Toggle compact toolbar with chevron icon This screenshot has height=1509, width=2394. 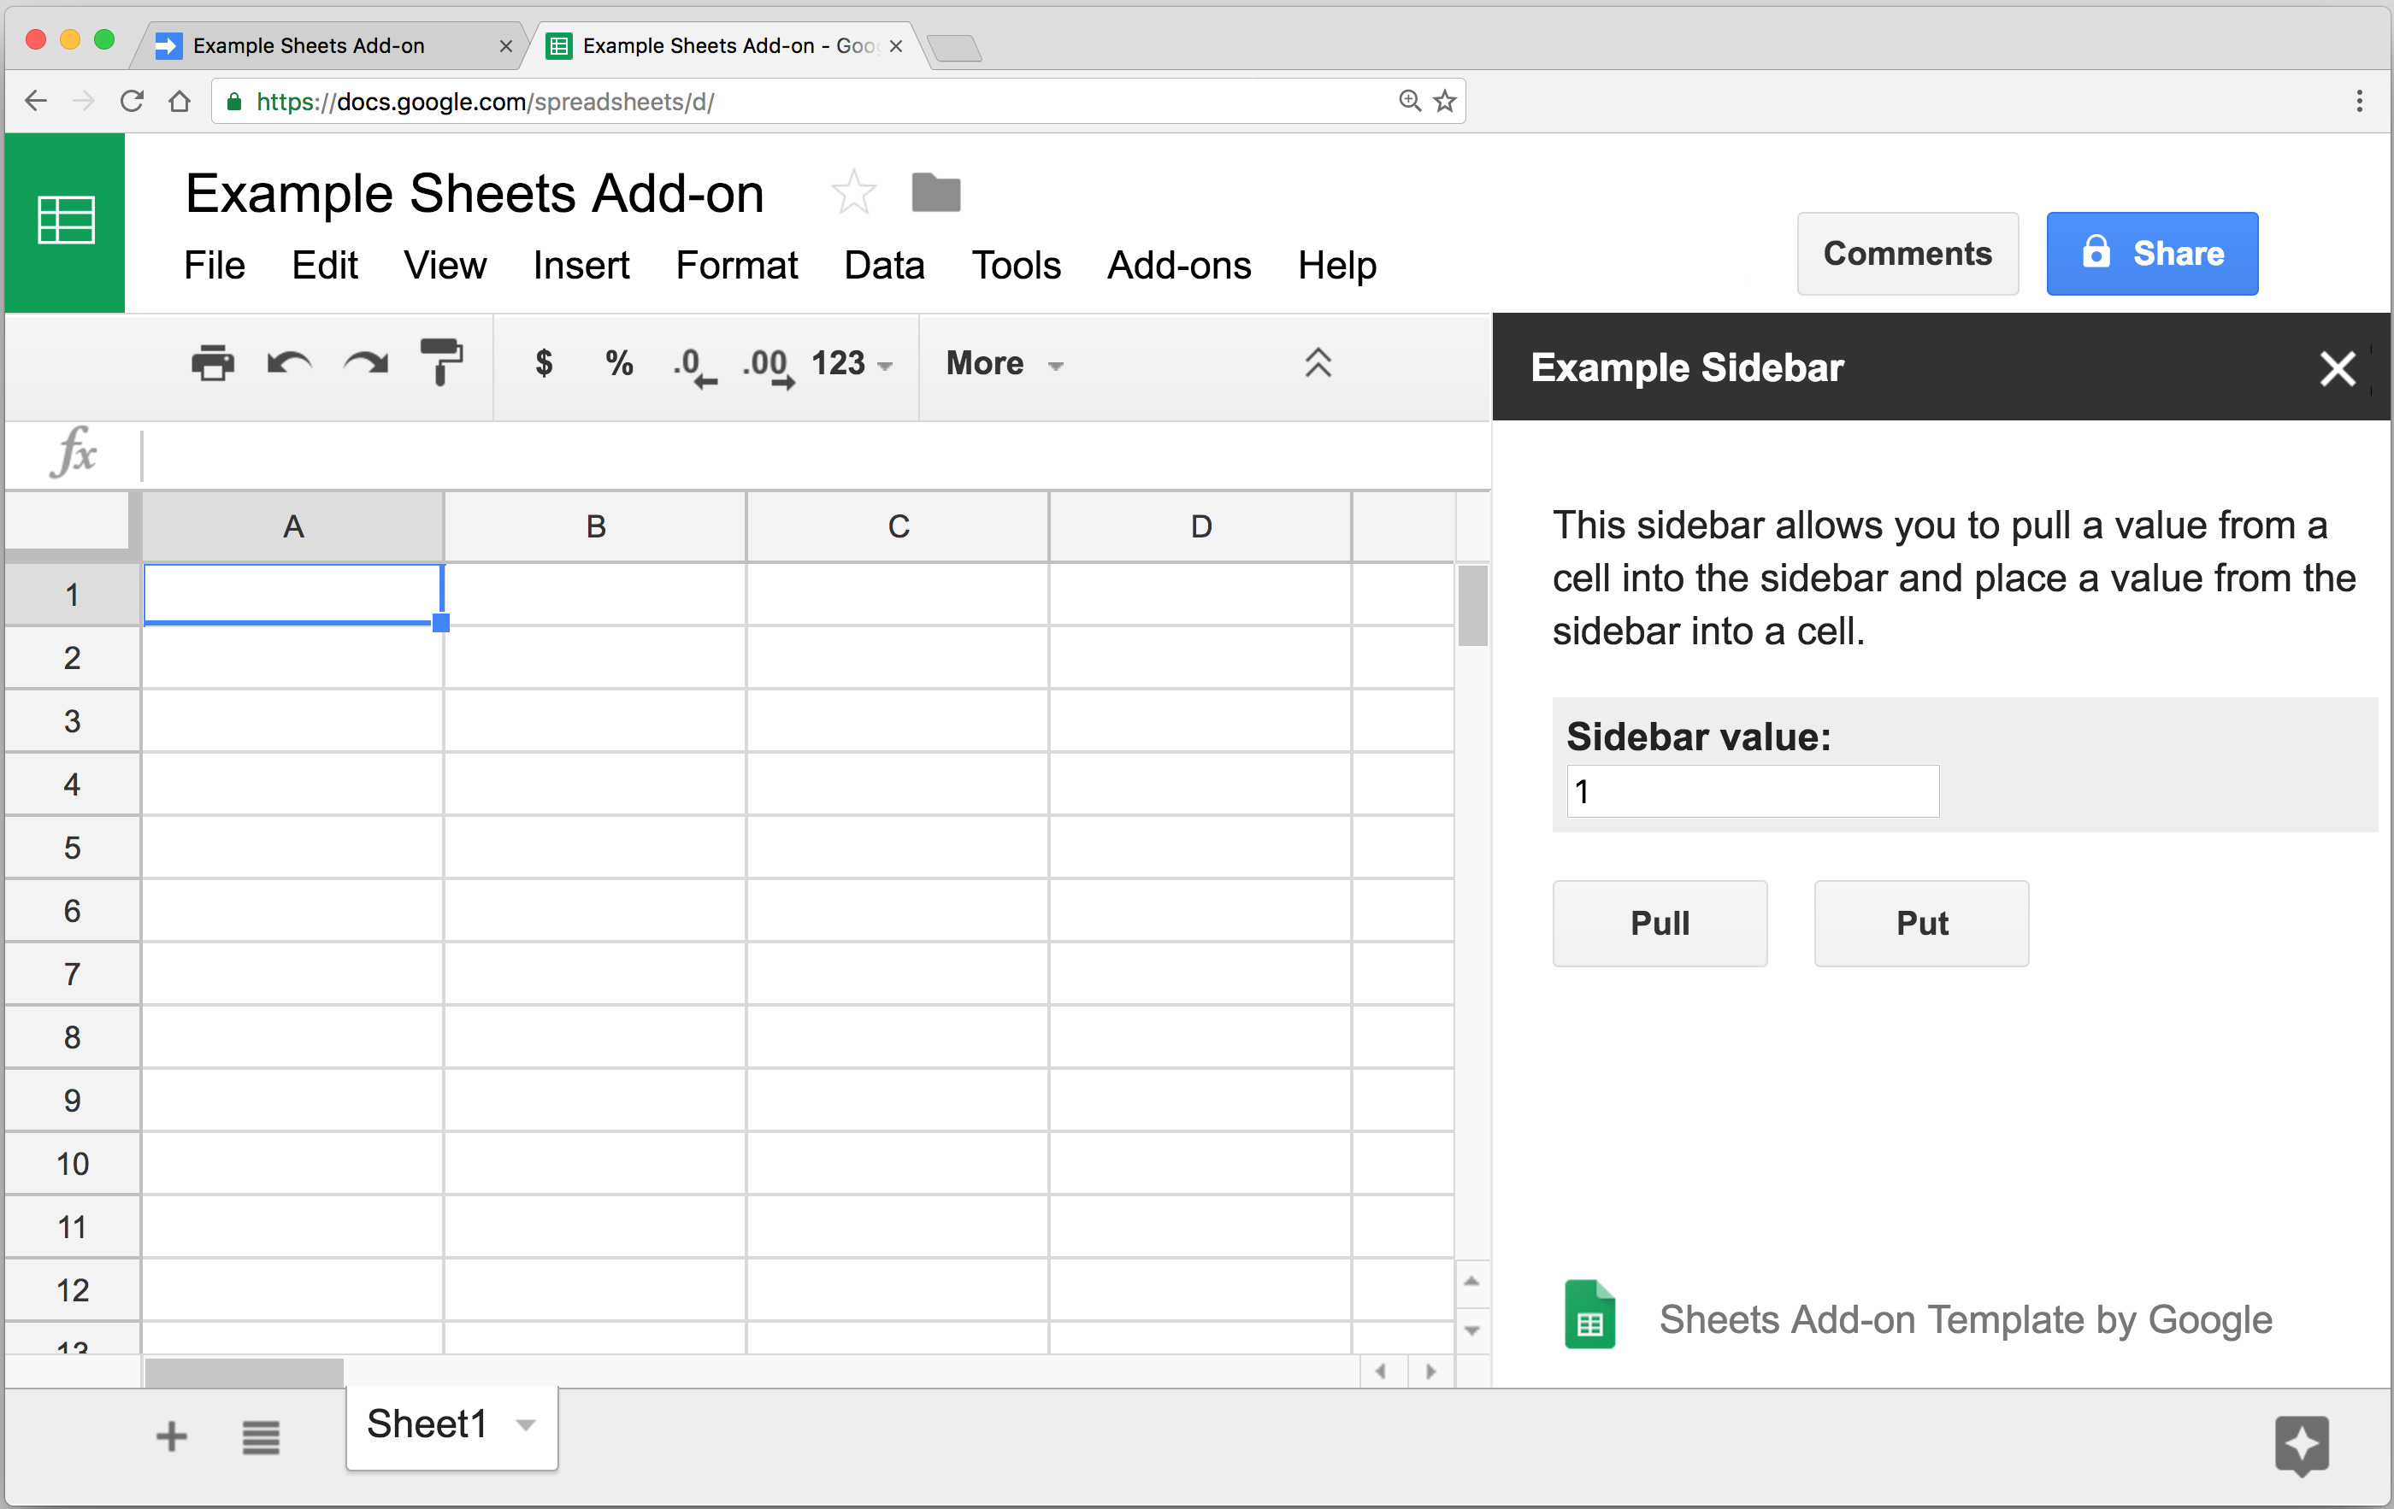[x=1318, y=361]
